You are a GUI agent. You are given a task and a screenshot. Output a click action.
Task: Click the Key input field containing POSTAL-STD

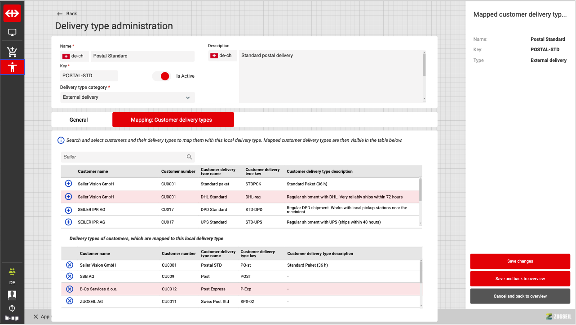(89, 76)
